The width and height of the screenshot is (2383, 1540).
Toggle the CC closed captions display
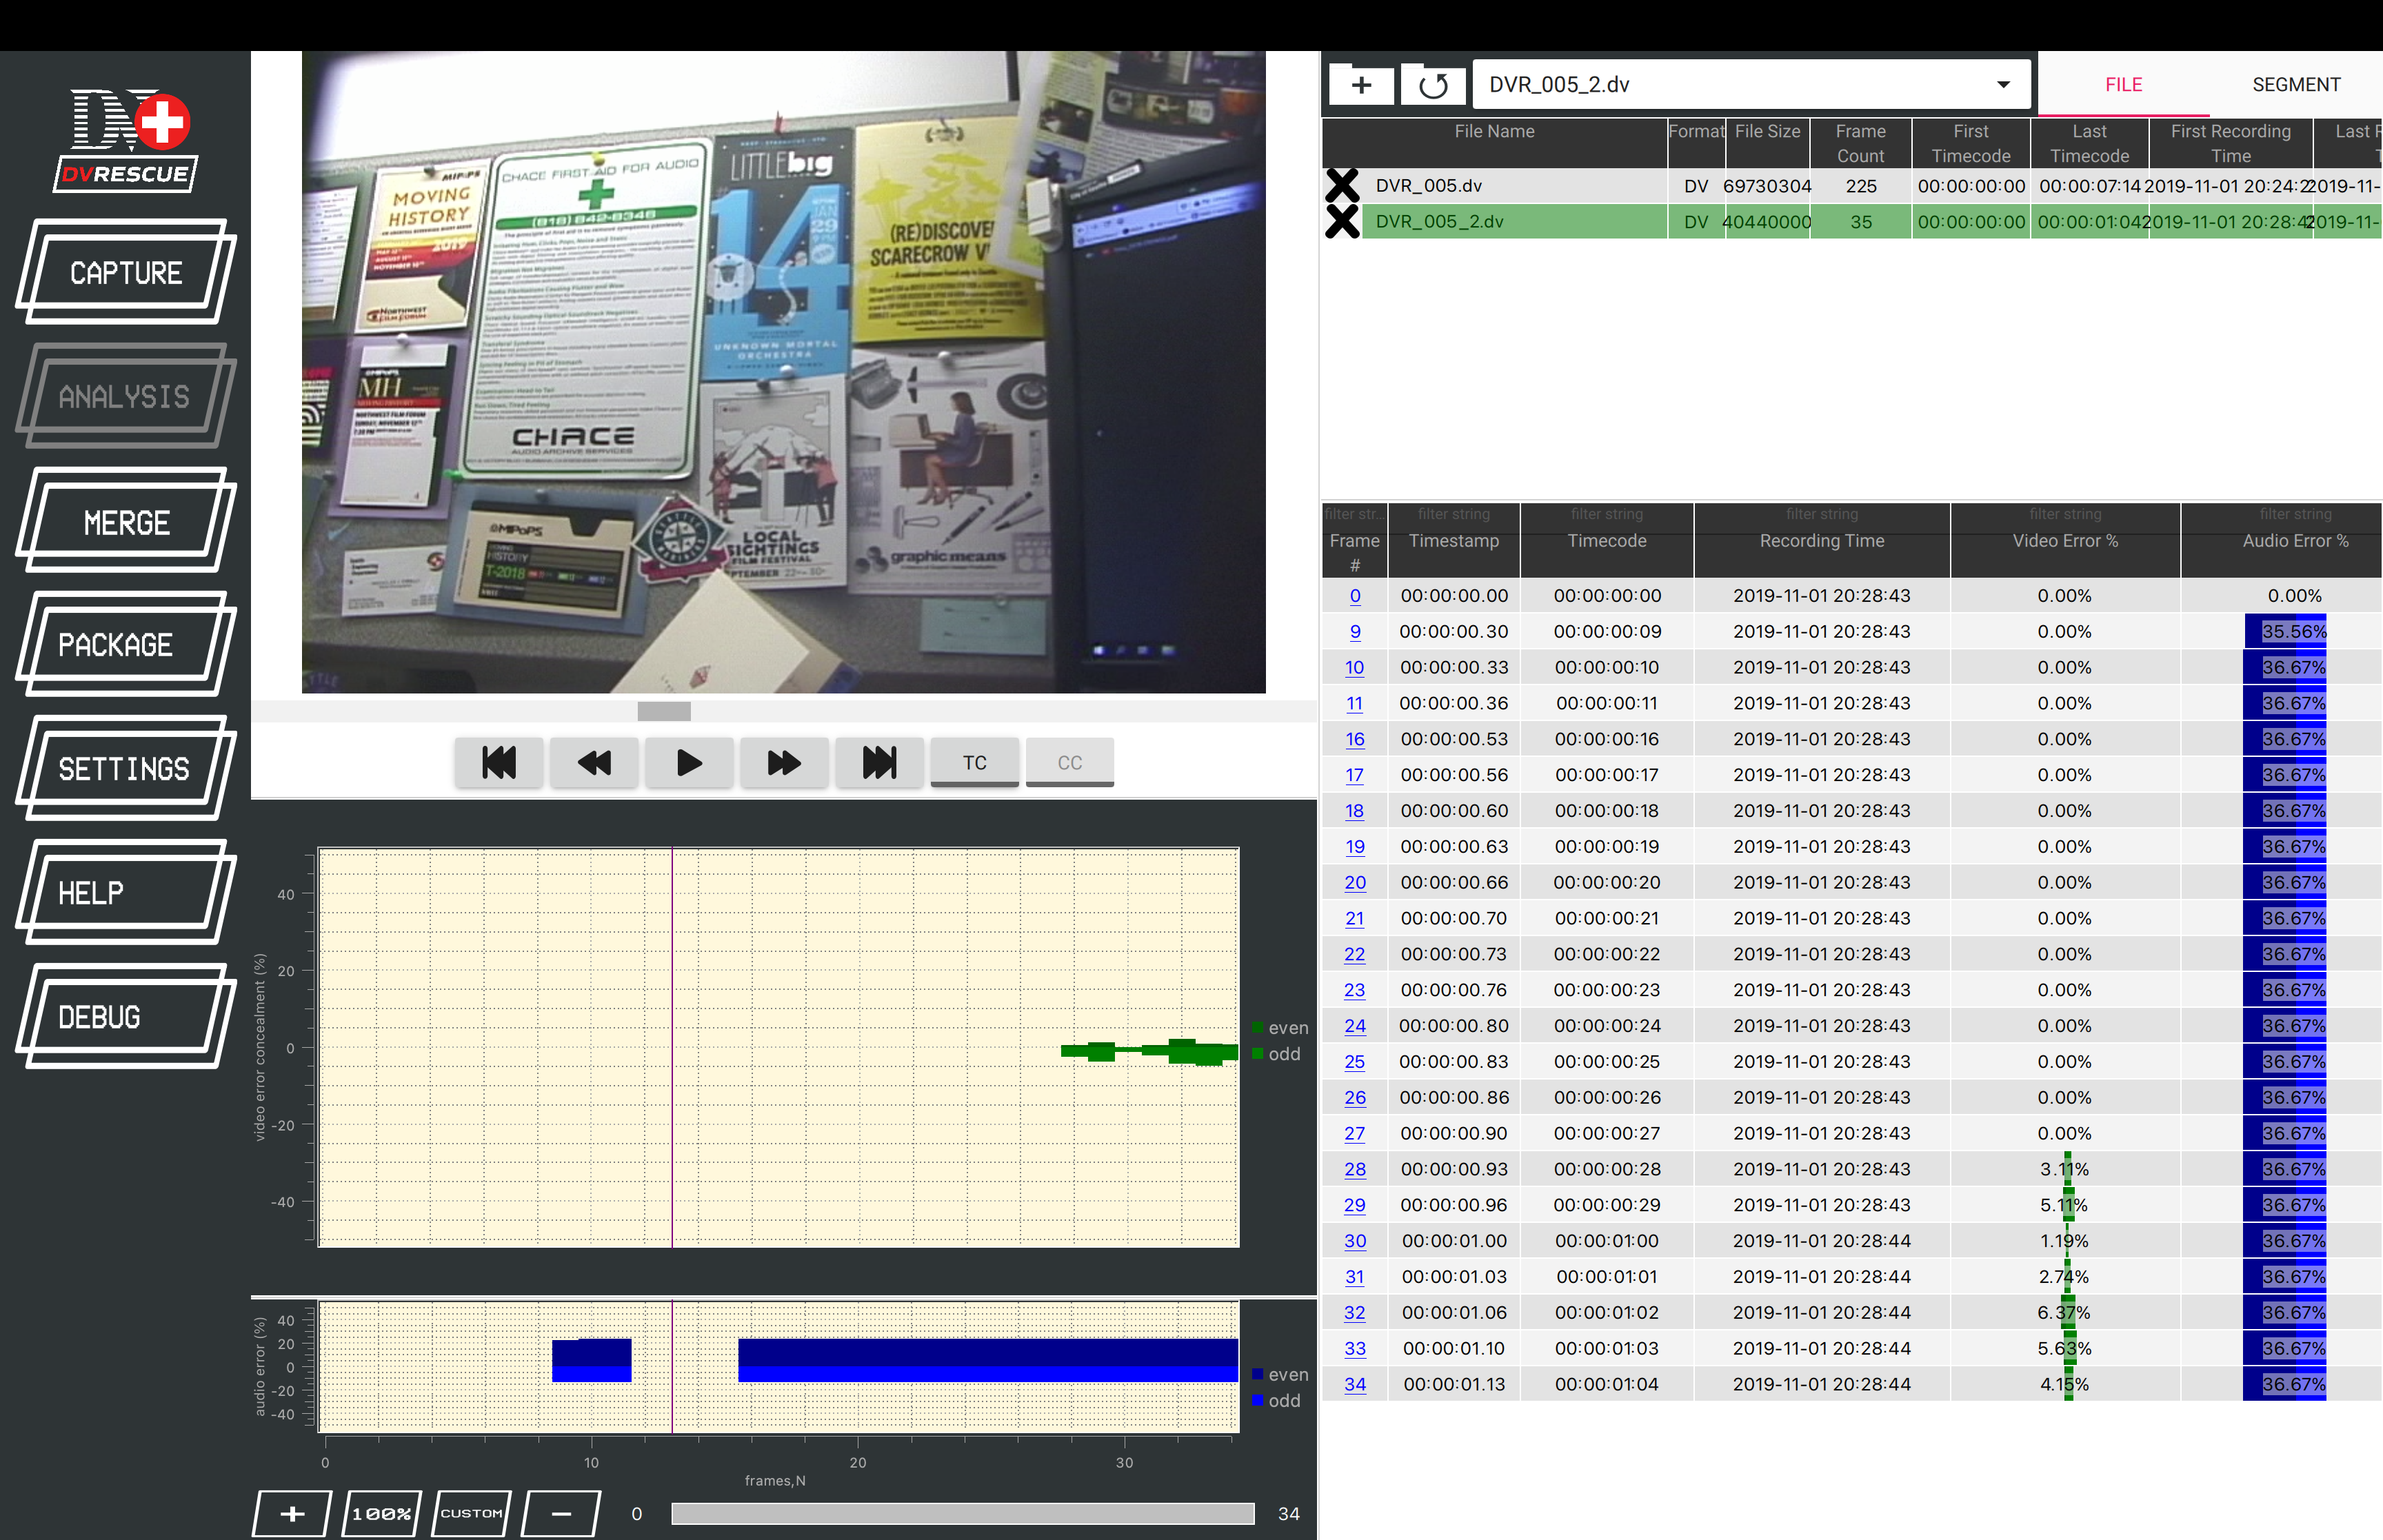(1070, 762)
